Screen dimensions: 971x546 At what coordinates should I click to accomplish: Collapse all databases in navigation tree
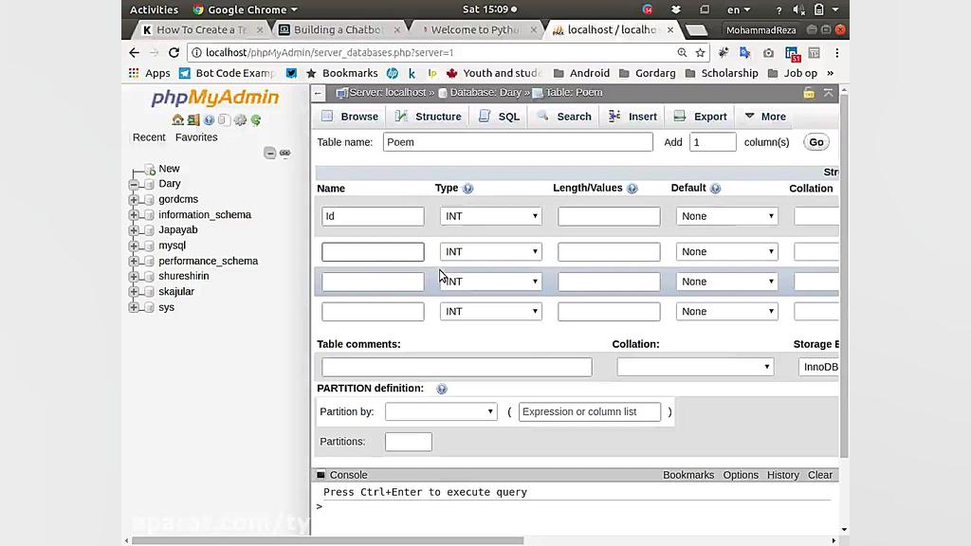coord(270,153)
